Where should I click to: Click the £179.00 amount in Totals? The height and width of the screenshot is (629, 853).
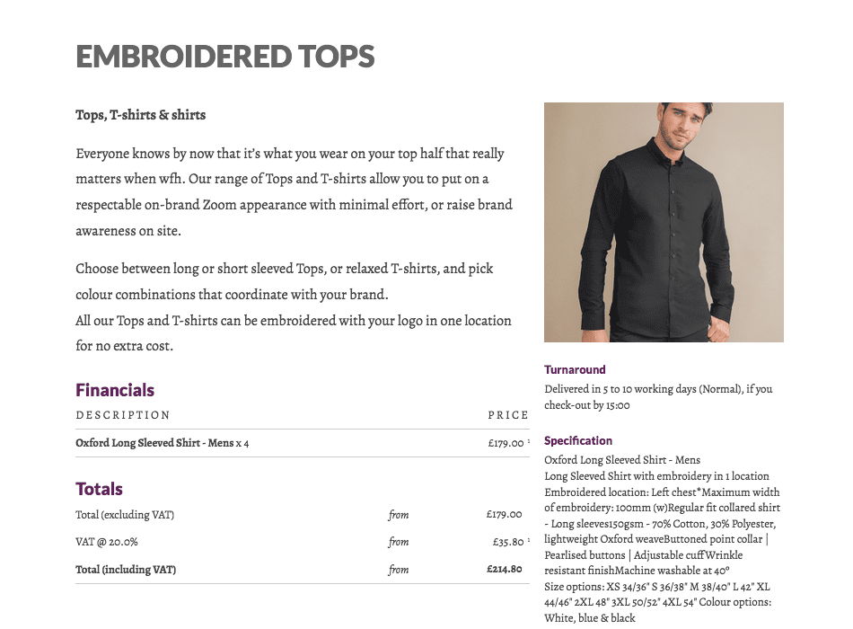[505, 514]
